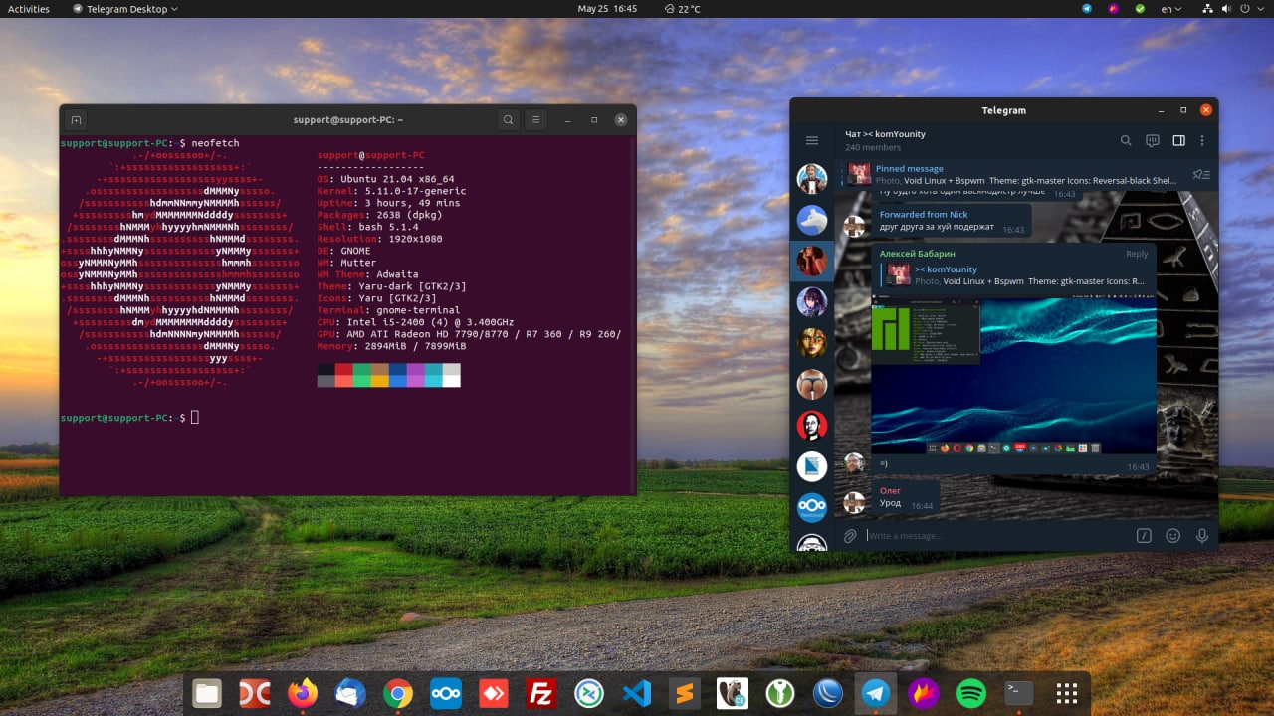Launch Thunderbird mail from the dock
Screen dimensions: 1274x716
click(350, 693)
